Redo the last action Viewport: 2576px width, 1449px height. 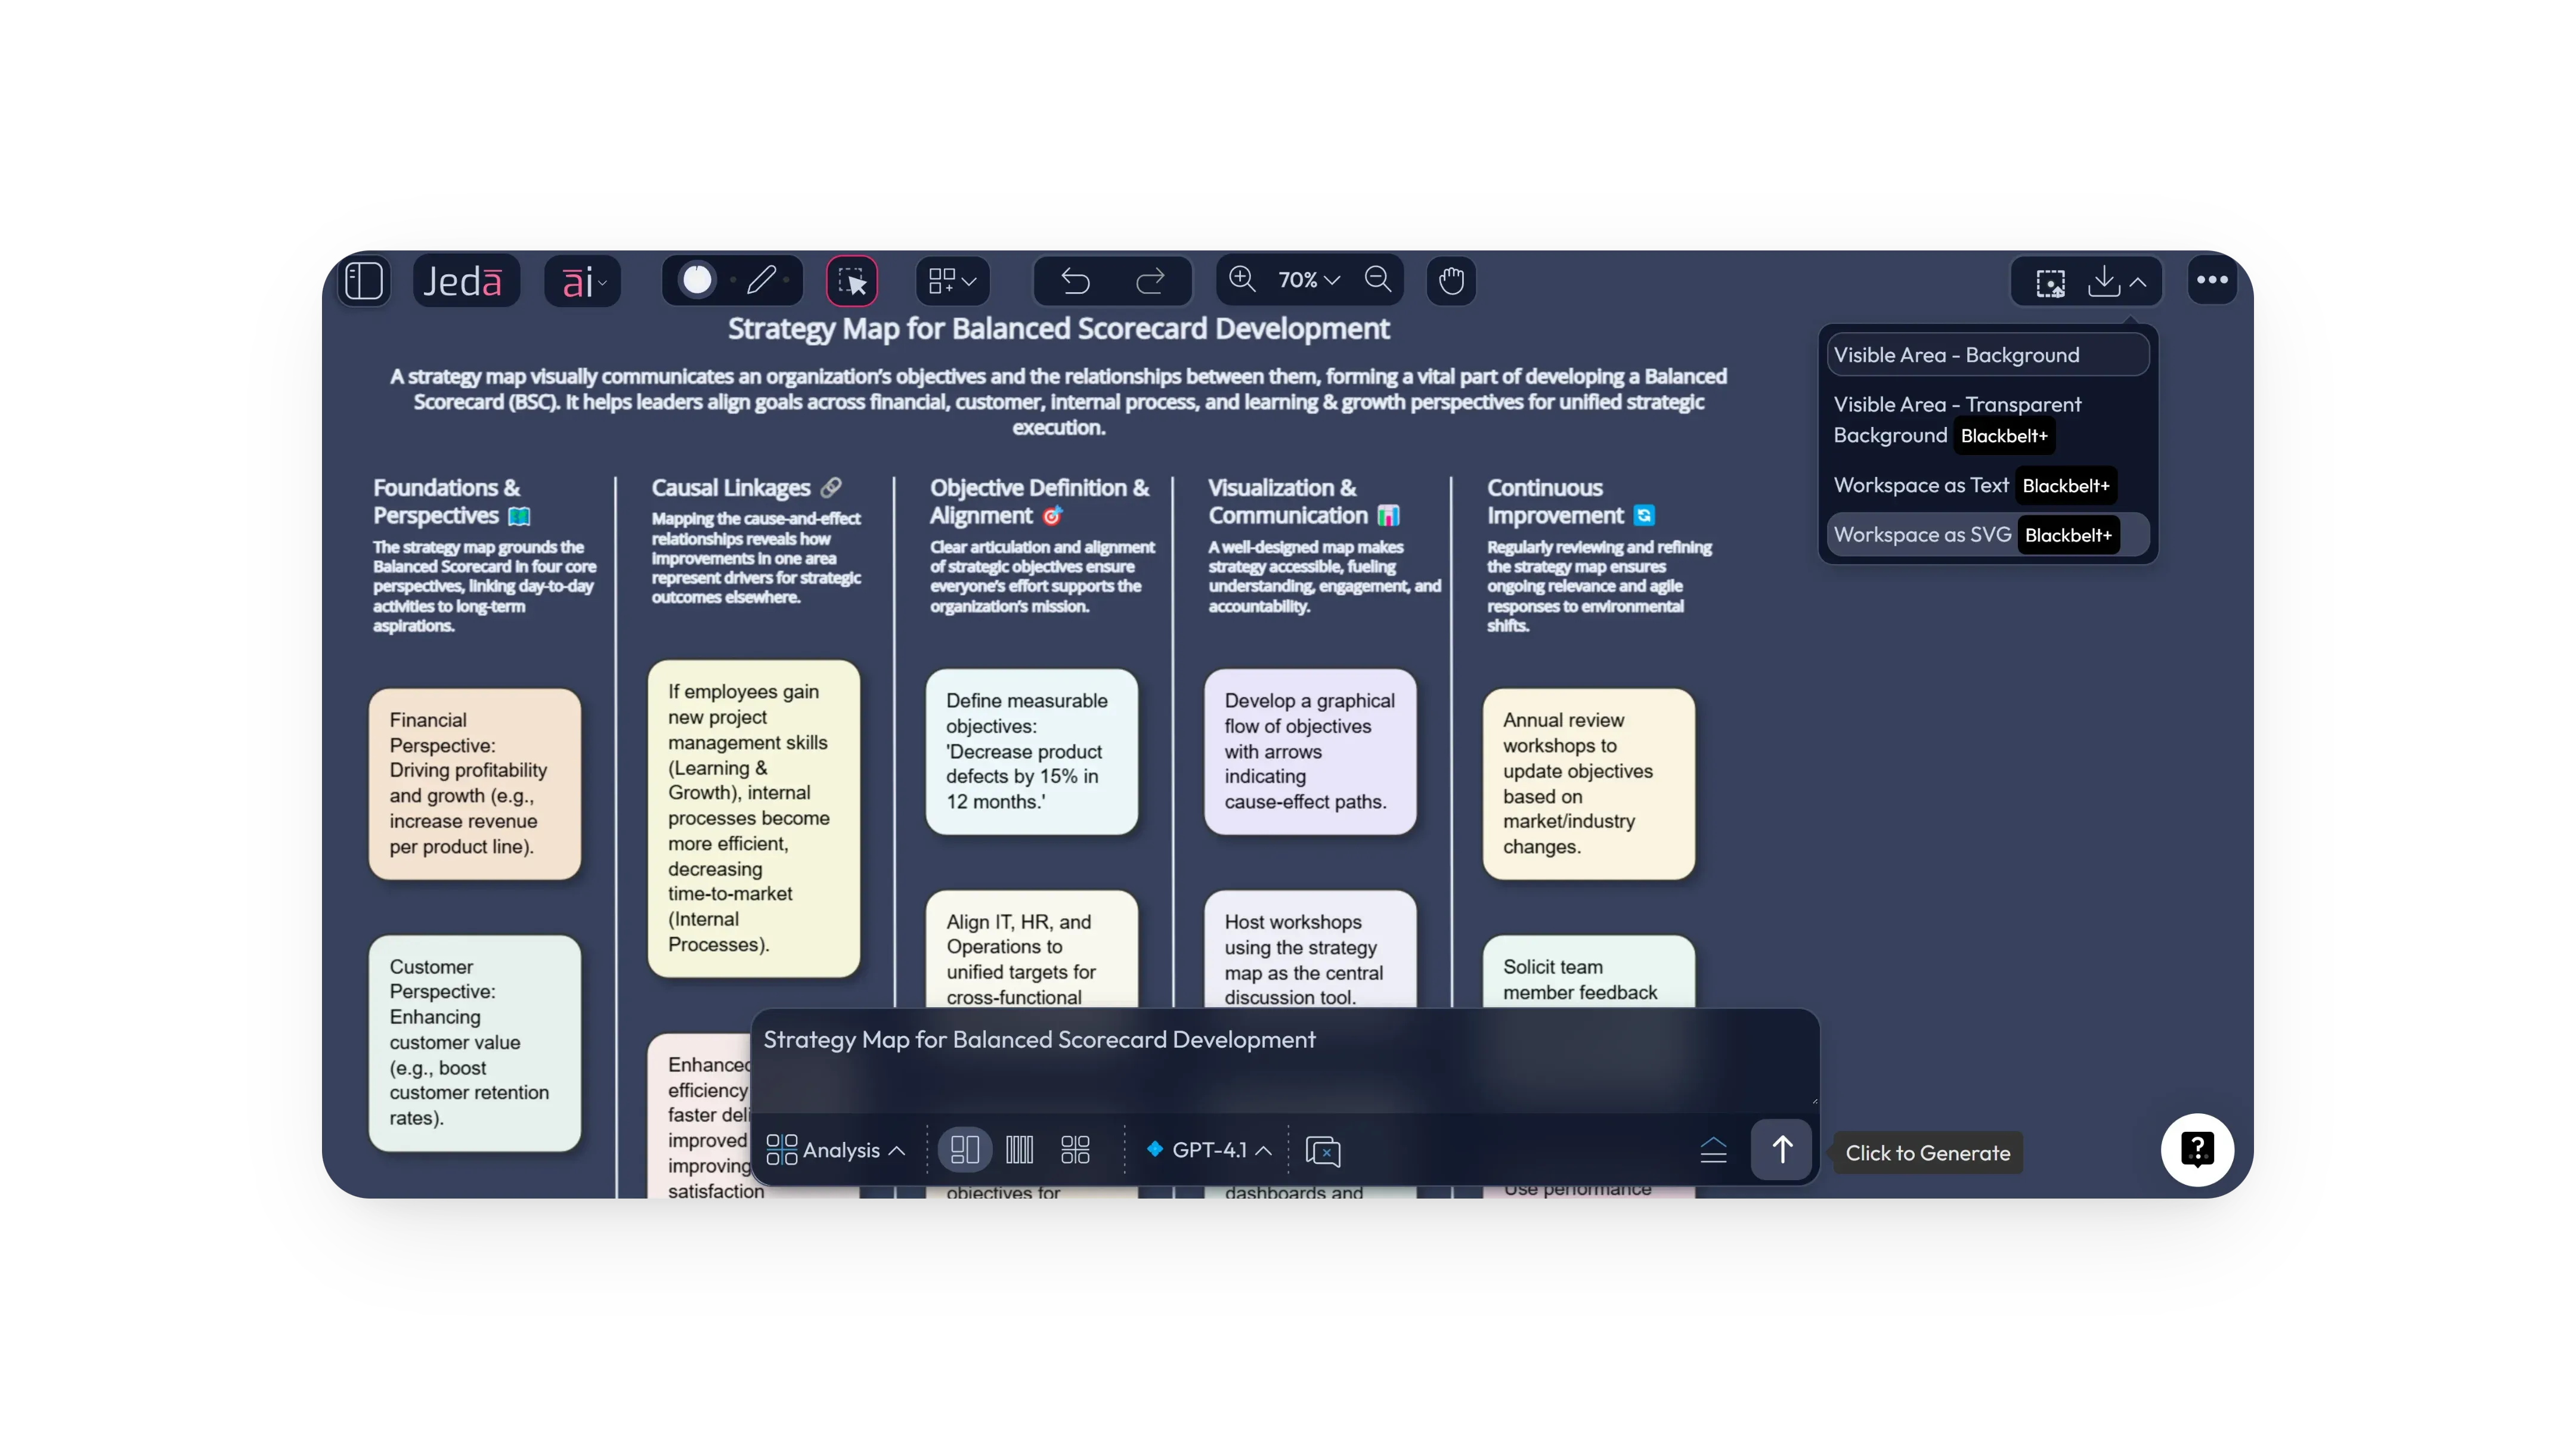(1151, 281)
